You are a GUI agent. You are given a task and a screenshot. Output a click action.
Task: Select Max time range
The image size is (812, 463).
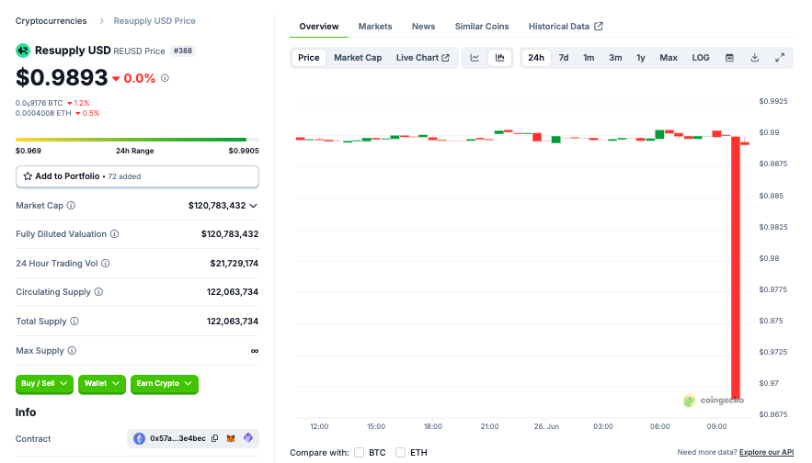click(x=669, y=58)
